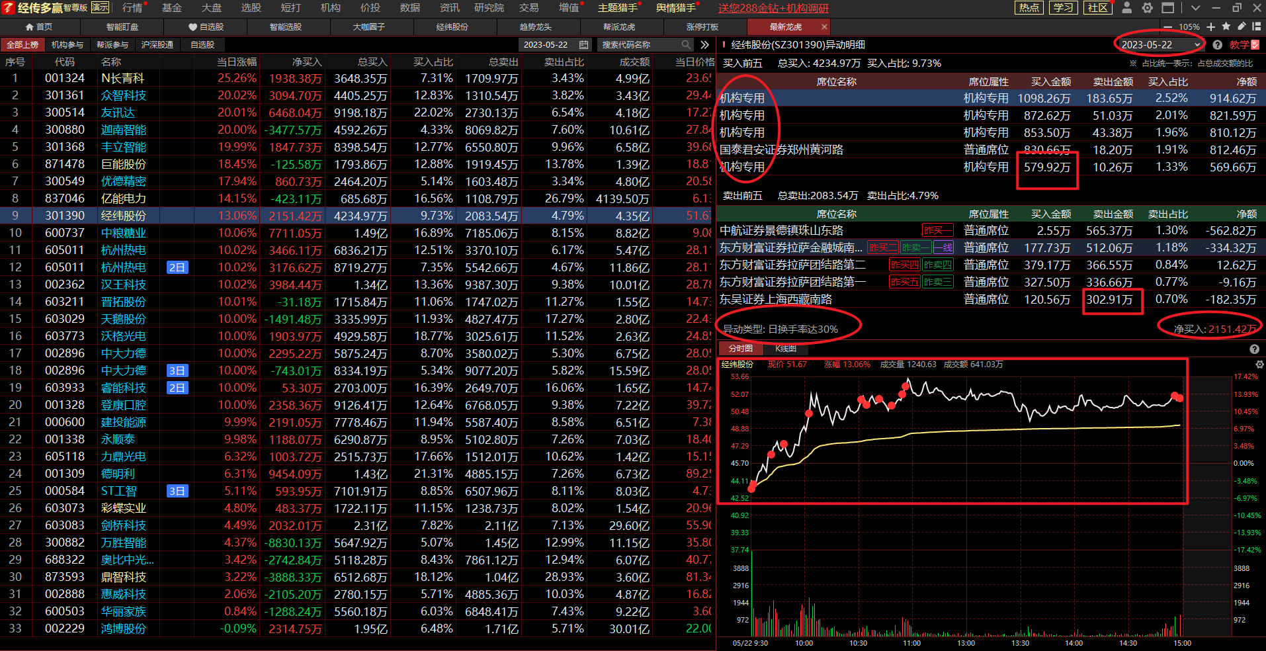This screenshot has height=651, width=1266.
Task: Click the promo link 送您288金钻
Action: (x=773, y=8)
